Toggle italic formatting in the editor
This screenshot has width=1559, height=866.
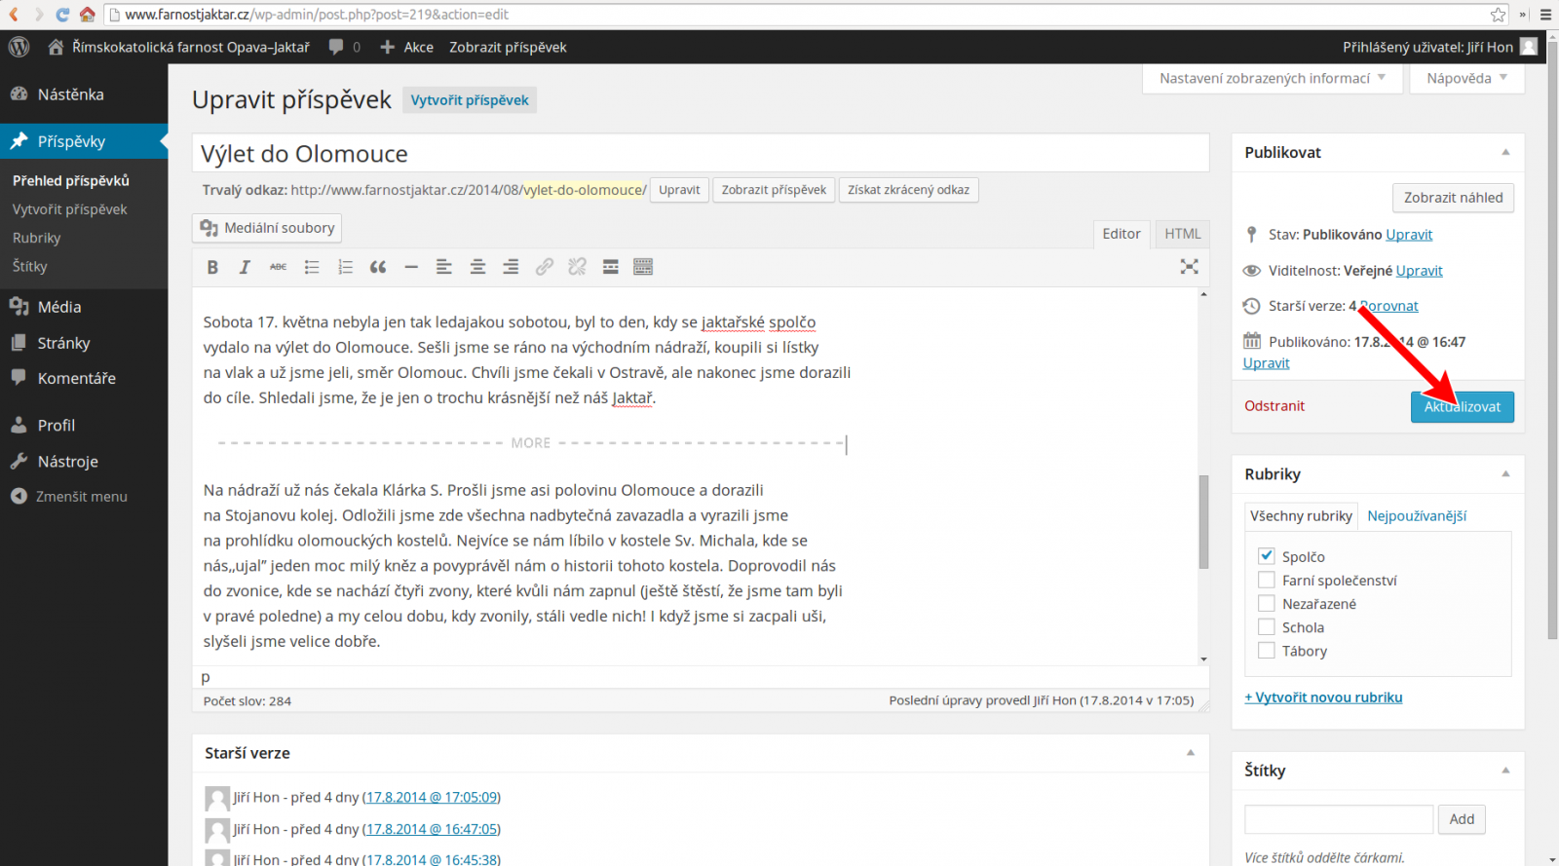pyautogui.click(x=245, y=267)
